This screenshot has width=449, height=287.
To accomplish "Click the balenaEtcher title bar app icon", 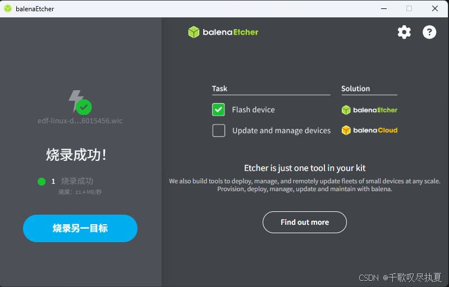I will pos(8,8).
